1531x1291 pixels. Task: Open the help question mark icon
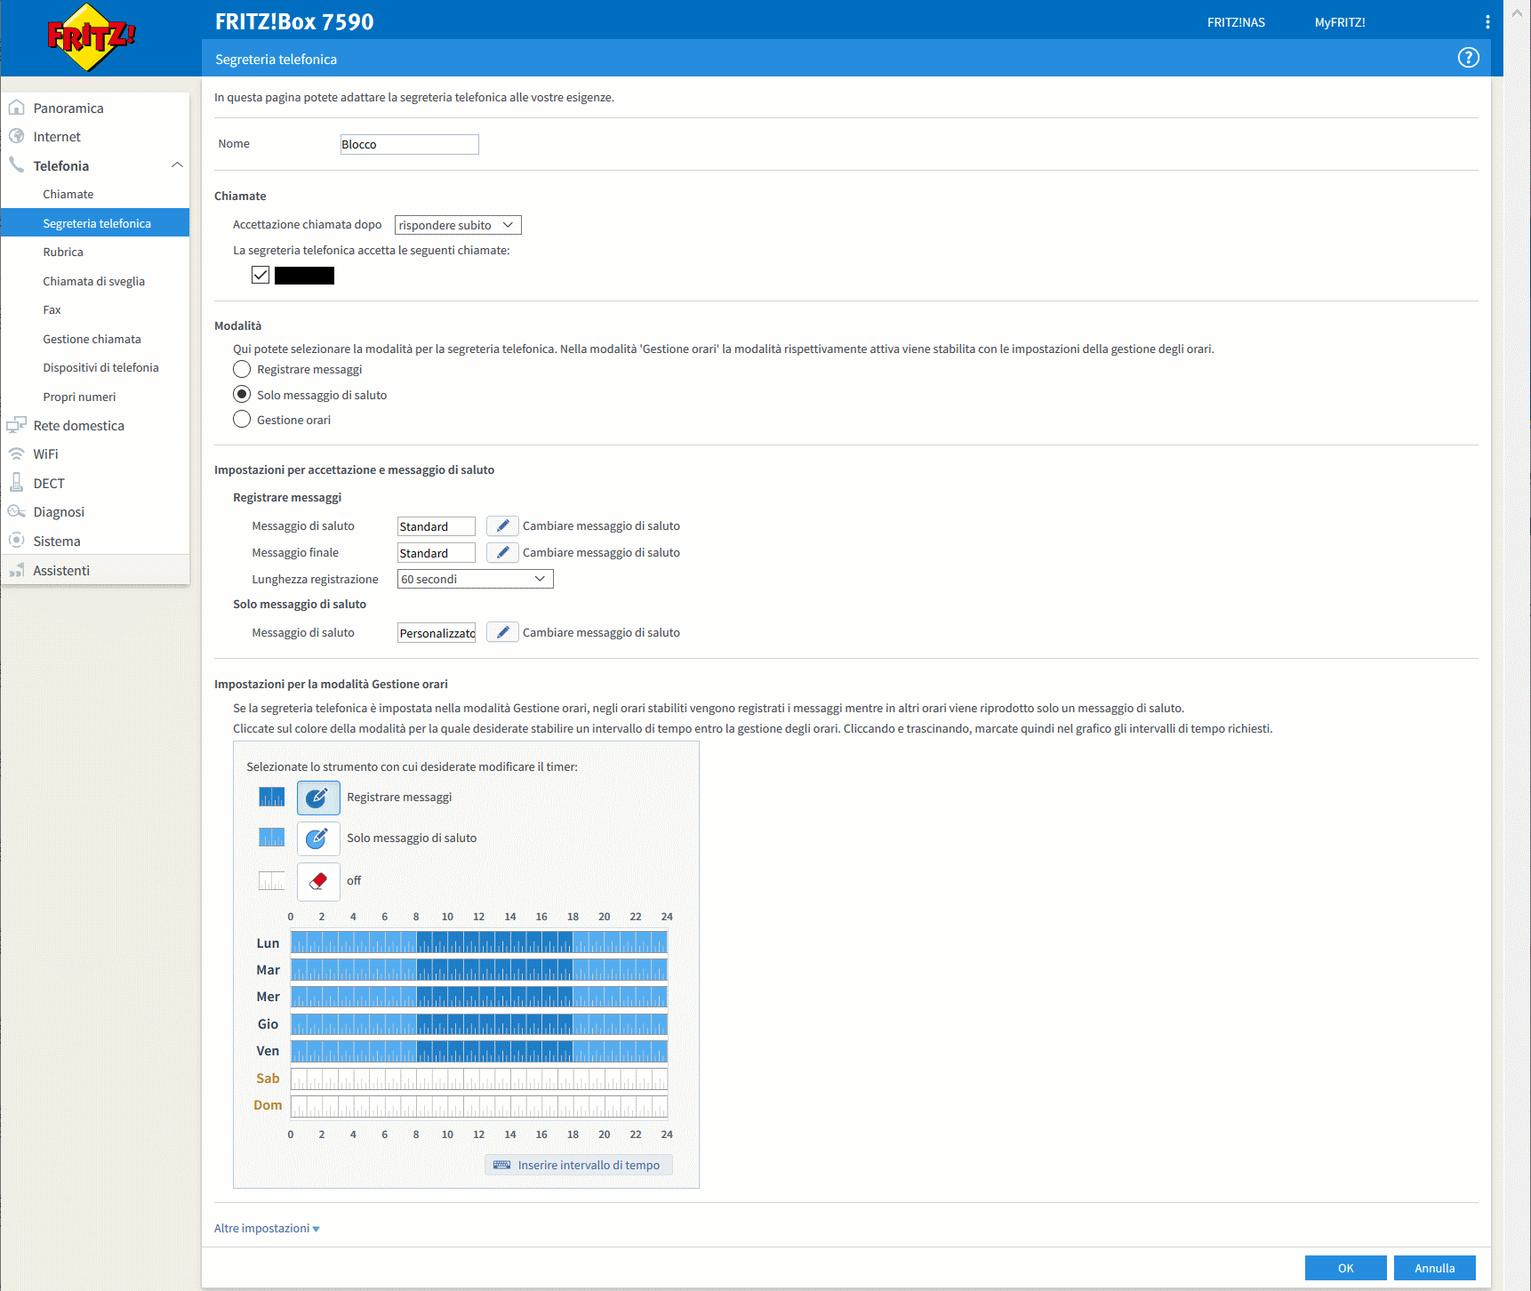coord(1468,58)
